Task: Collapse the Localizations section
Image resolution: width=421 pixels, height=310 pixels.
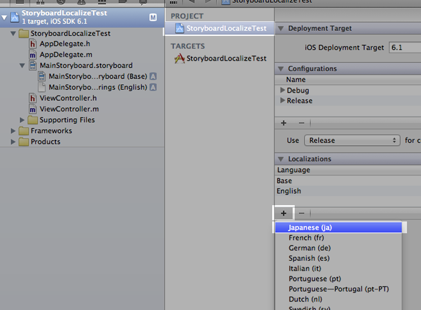Action: pyautogui.click(x=281, y=159)
